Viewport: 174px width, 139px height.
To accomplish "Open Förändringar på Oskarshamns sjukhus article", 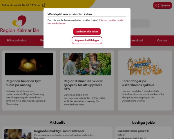I will tap(138, 83).
